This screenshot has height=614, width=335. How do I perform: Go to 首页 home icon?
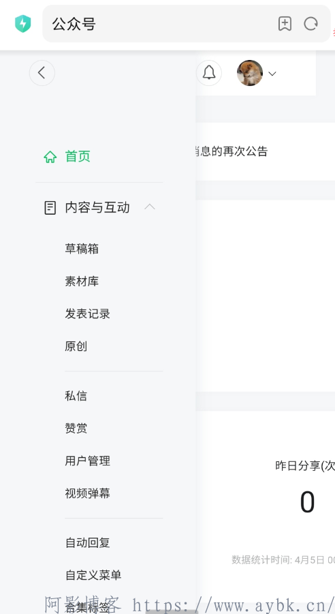50,157
